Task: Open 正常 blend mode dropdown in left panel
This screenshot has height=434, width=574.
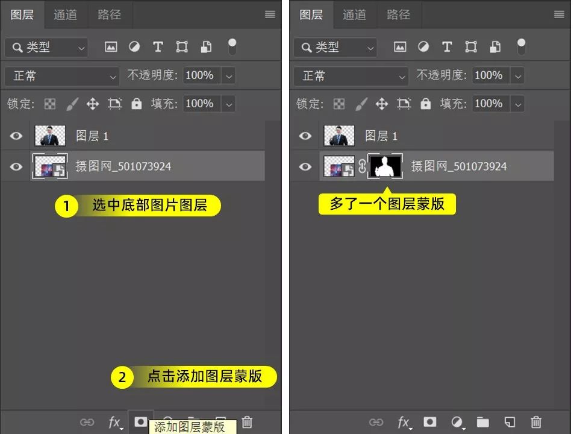Action: [62, 76]
